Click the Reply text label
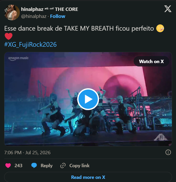The height and width of the screenshot is (182, 176). [x=47, y=166]
